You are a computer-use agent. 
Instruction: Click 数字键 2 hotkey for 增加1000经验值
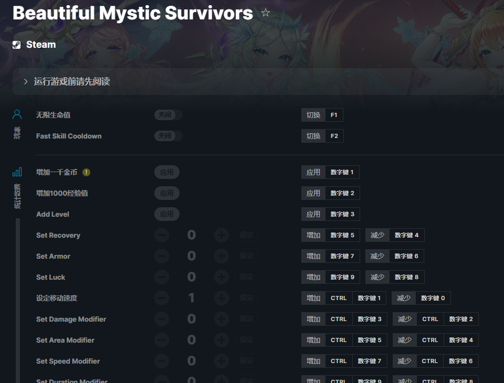tap(342, 193)
